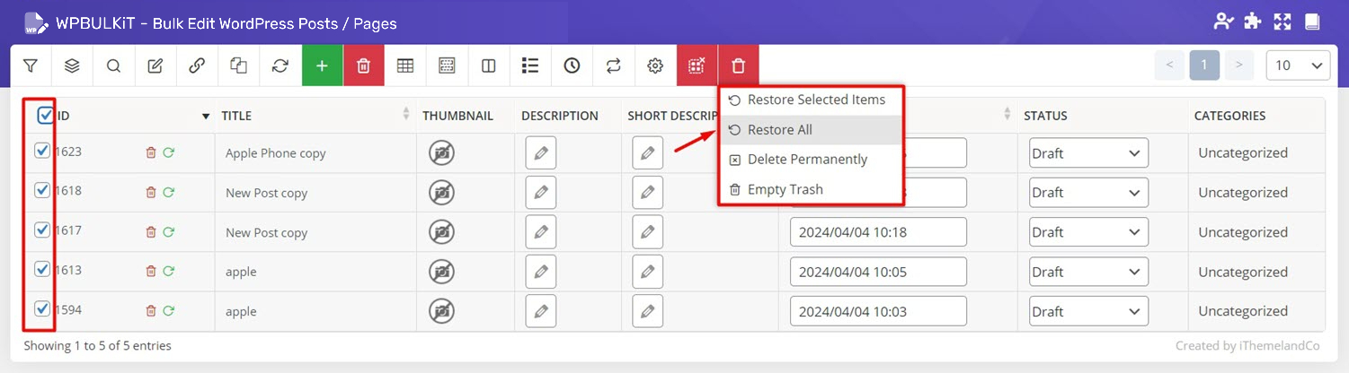
Task: Click the no-image thumbnail for row 1613
Action: (441, 272)
